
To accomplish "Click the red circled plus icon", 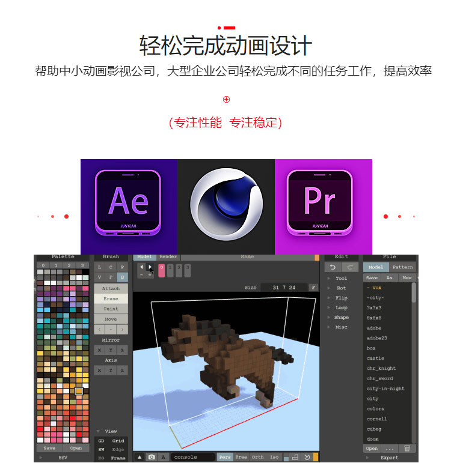I will pyautogui.click(x=226, y=99).
